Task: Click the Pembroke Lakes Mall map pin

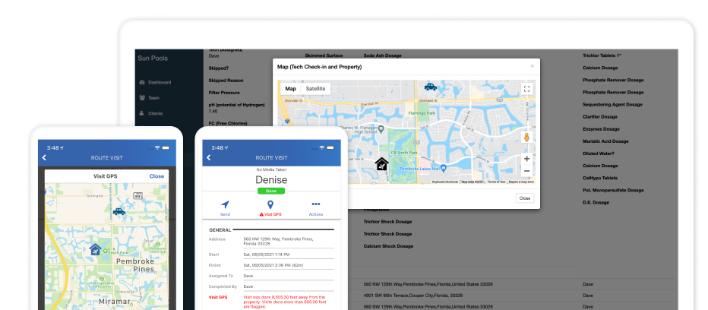Action: click(x=444, y=168)
